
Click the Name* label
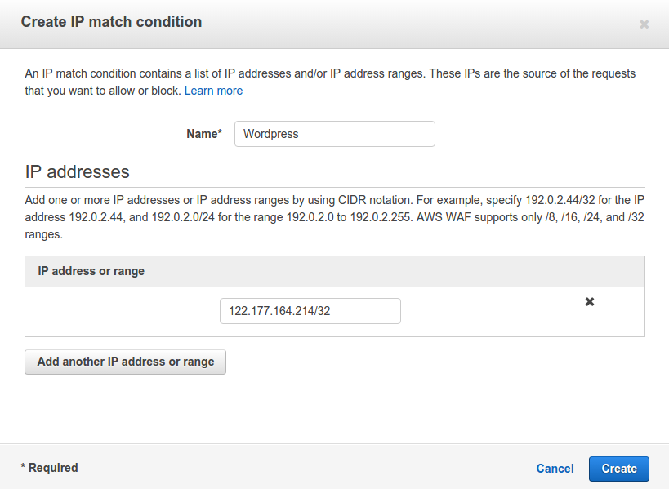tap(204, 134)
